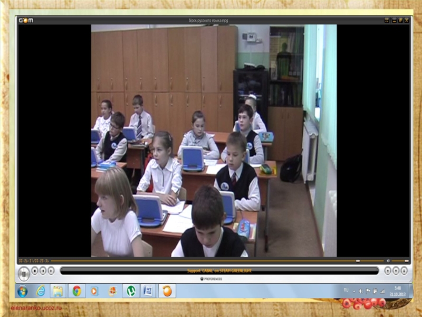Click the Show Desktop strip
The width and height of the screenshot is (422, 317).
pyautogui.click(x=411, y=291)
